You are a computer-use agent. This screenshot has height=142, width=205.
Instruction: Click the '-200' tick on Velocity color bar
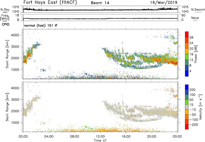(x=193, y=125)
